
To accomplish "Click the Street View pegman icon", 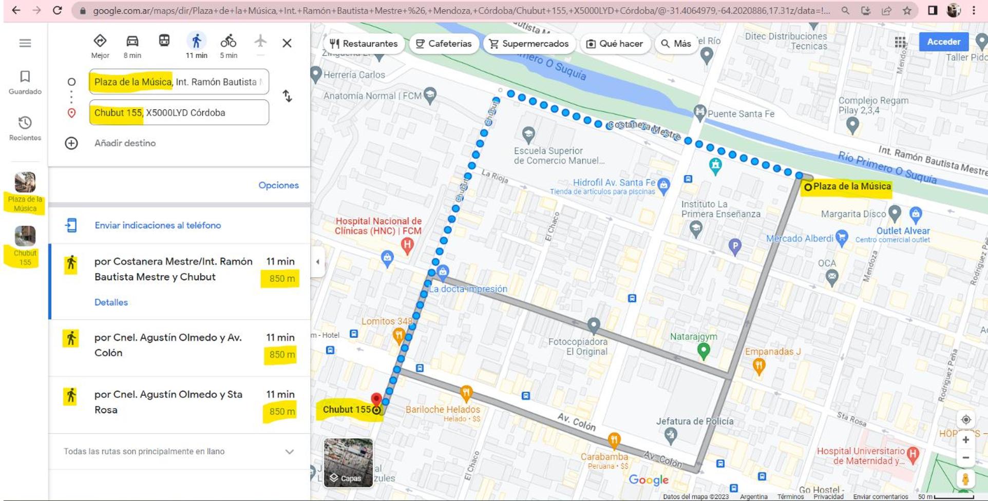I will pos(966,479).
